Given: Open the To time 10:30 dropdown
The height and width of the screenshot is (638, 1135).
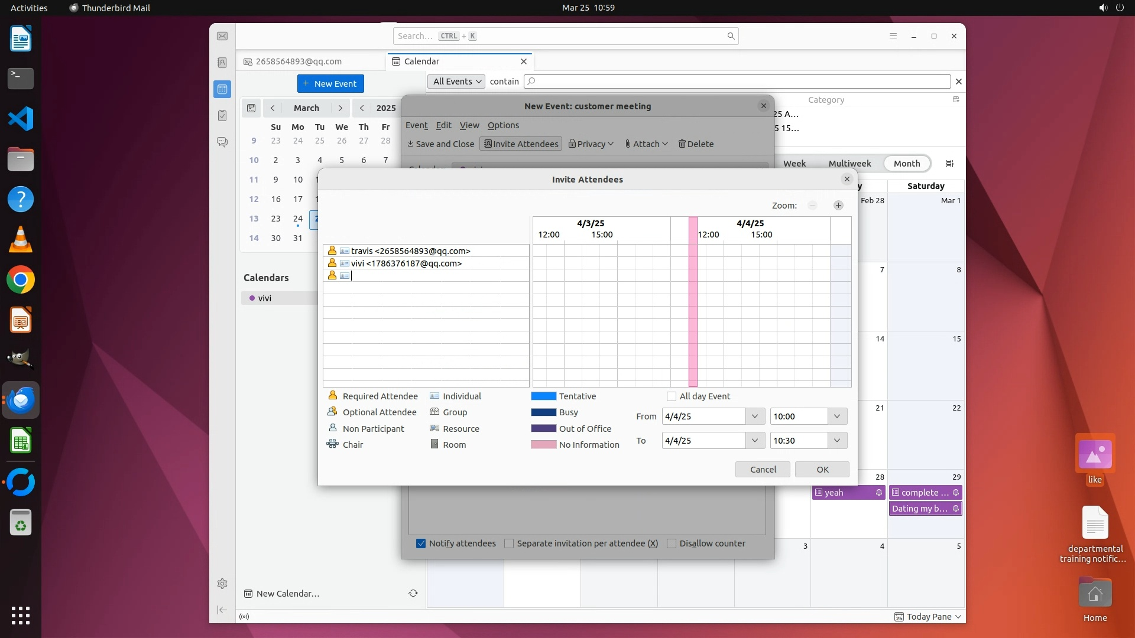Looking at the screenshot, I should pyautogui.click(x=837, y=441).
